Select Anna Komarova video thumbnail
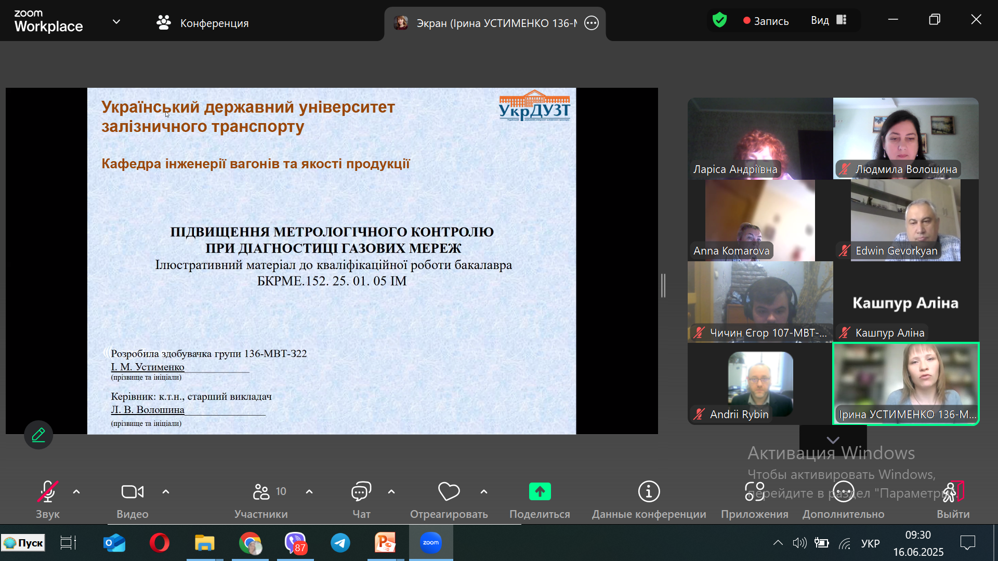998x561 pixels. click(x=760, y=220)
